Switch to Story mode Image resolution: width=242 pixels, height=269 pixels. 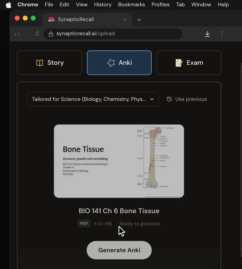tap(50, 63)
